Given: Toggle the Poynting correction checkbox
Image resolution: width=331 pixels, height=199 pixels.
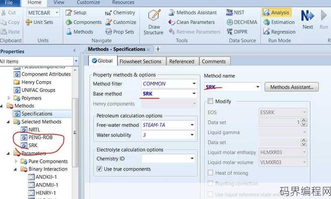Looking at the screenshot, I should (210, 184).
